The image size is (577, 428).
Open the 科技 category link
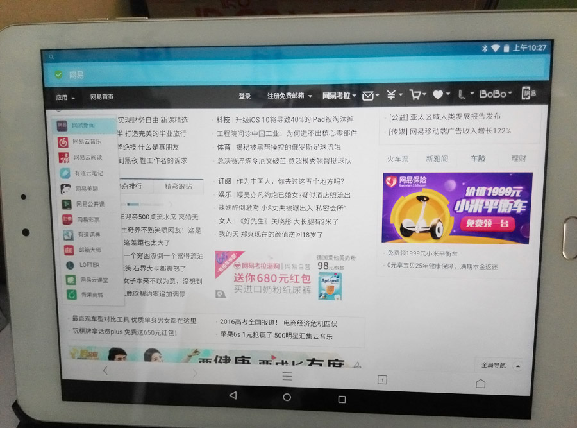pyautogui.click(x=223, y=120)
